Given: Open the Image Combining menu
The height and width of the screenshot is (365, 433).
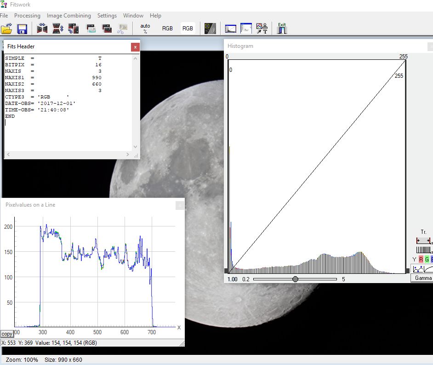Looking at the screenshot, I should coord(69,16).
